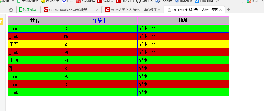Click the 姓名 column header

pyautogui.click(x=35, y=20)
